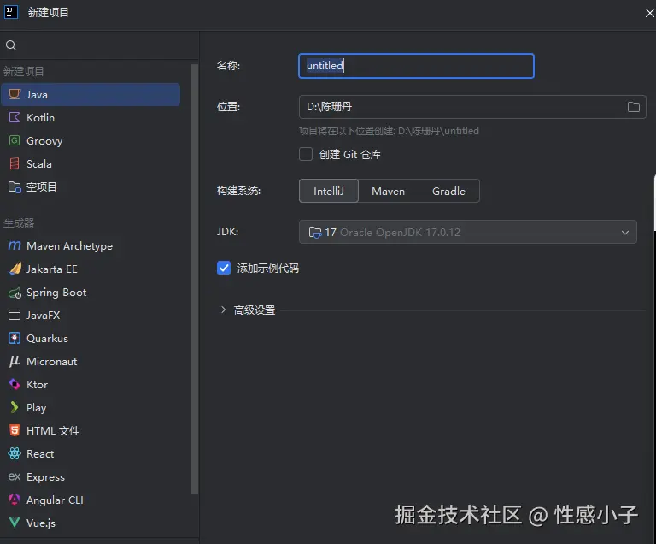Select the Kotlin logo icon
Viewport: 656px width, 544px height.
click(x=15, y=117)
